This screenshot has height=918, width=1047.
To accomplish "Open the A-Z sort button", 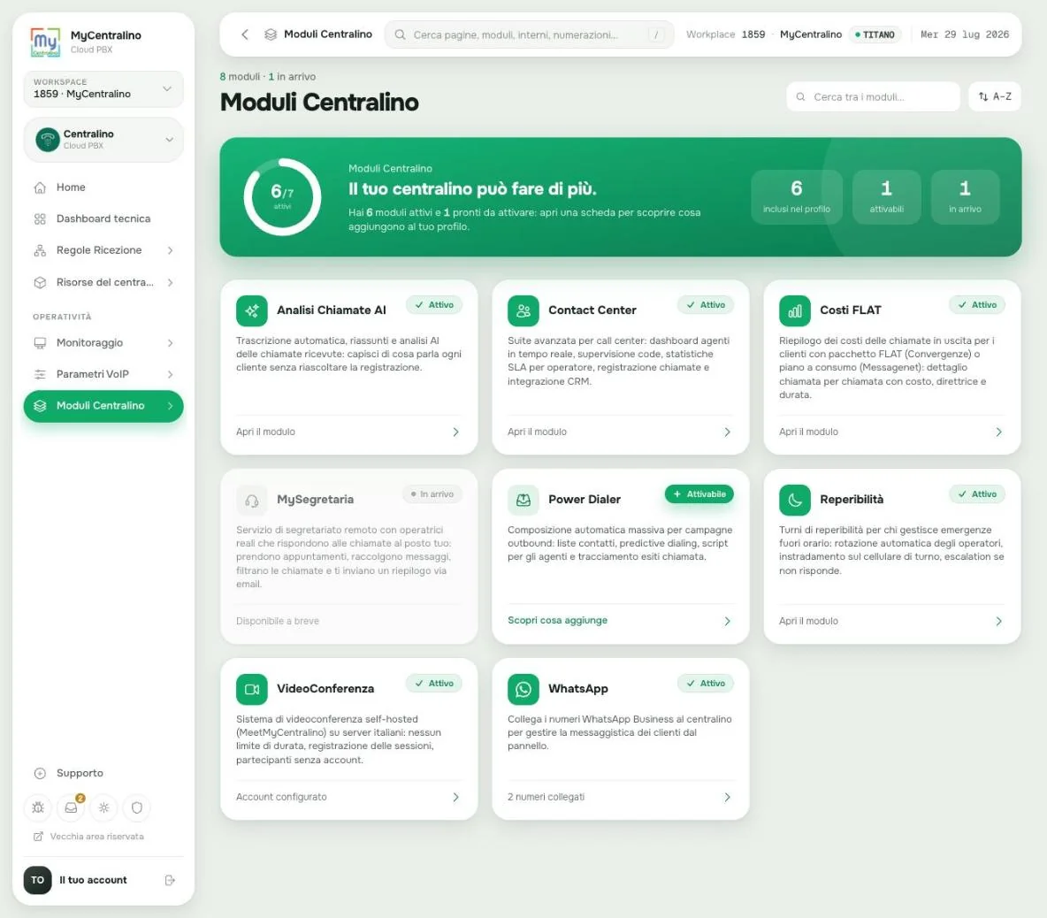I will (995, 96).
